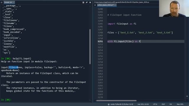Click 'Line 3251, Col 26' in the status bar
This screenshot has width=189, height=106.
click(143, 104)
